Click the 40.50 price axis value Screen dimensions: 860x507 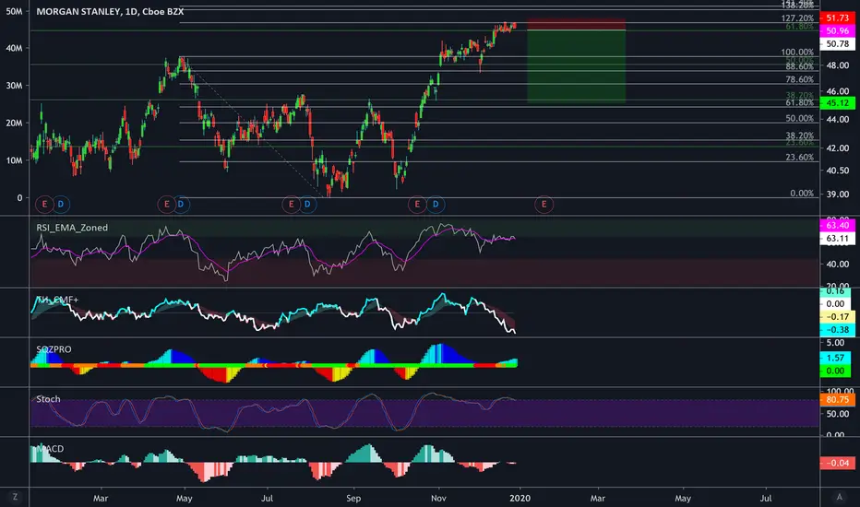click(x=838, y=171)
